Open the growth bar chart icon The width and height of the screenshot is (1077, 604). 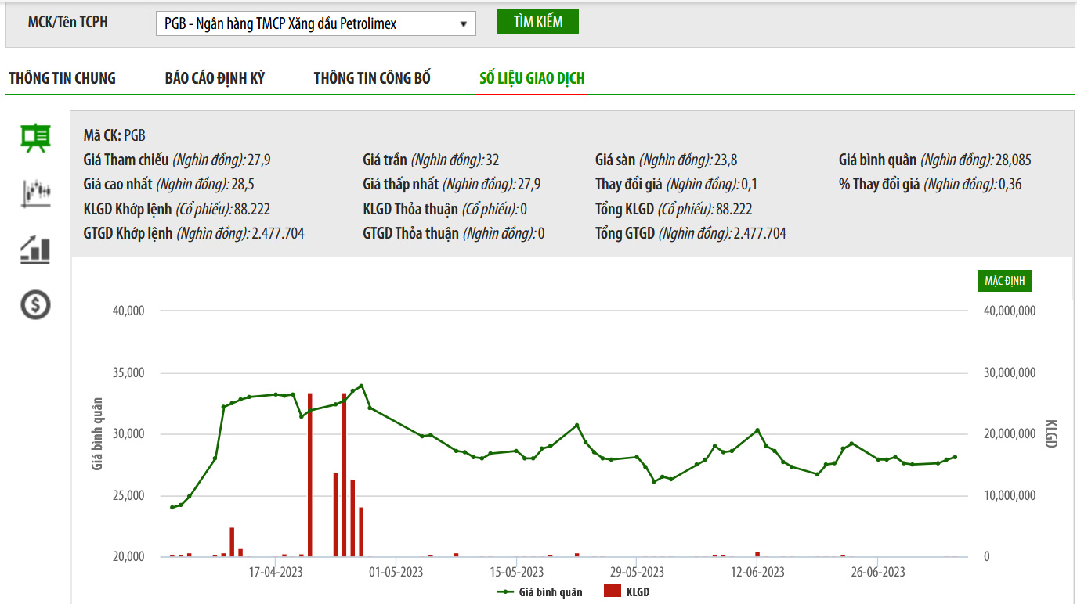point(35,250)
